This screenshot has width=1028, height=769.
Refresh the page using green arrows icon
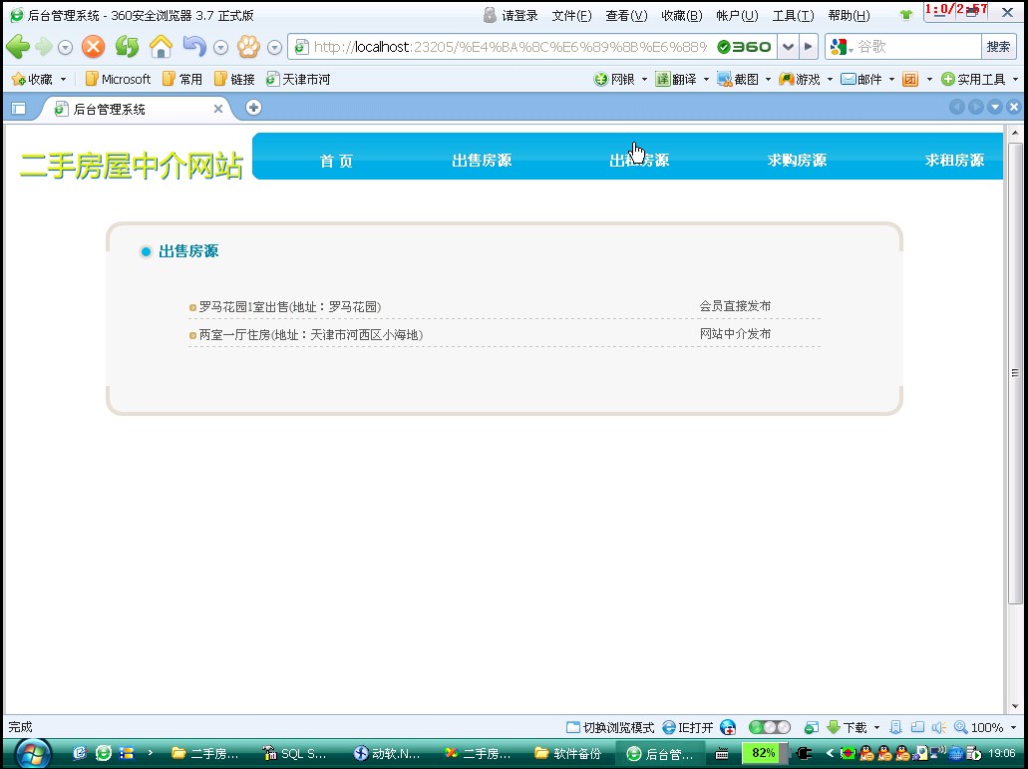click(127, 47)
